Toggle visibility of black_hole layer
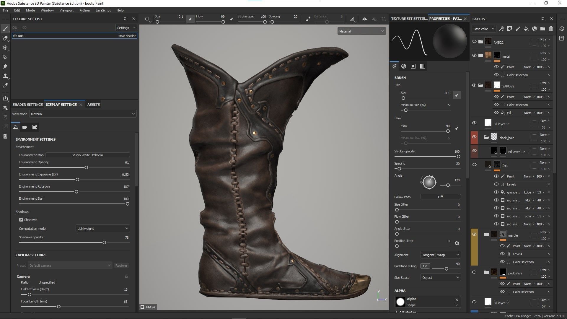The image size is (567, 319). pyautogui.click(x=474, y=137)
